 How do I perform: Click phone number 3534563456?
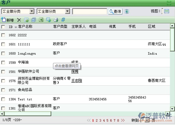[97, 99]
